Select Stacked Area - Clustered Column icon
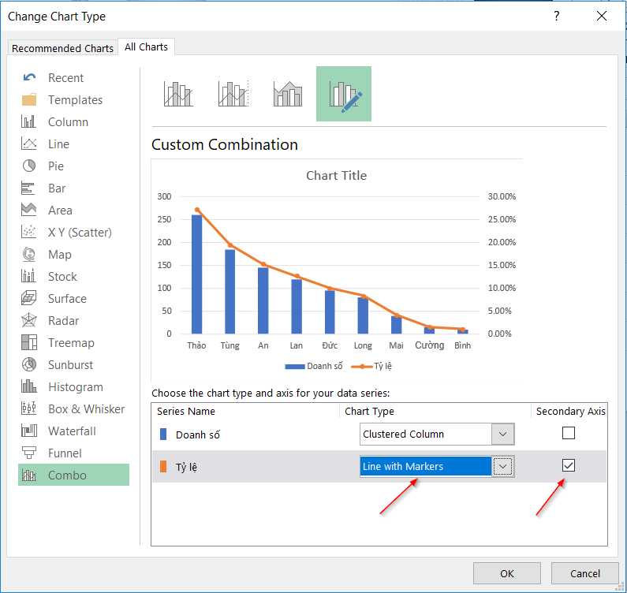The width and height of the screenshot is (627, 593). [x=288, y=94]
